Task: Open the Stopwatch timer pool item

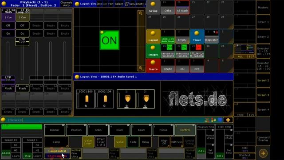Action: point(211,36)
